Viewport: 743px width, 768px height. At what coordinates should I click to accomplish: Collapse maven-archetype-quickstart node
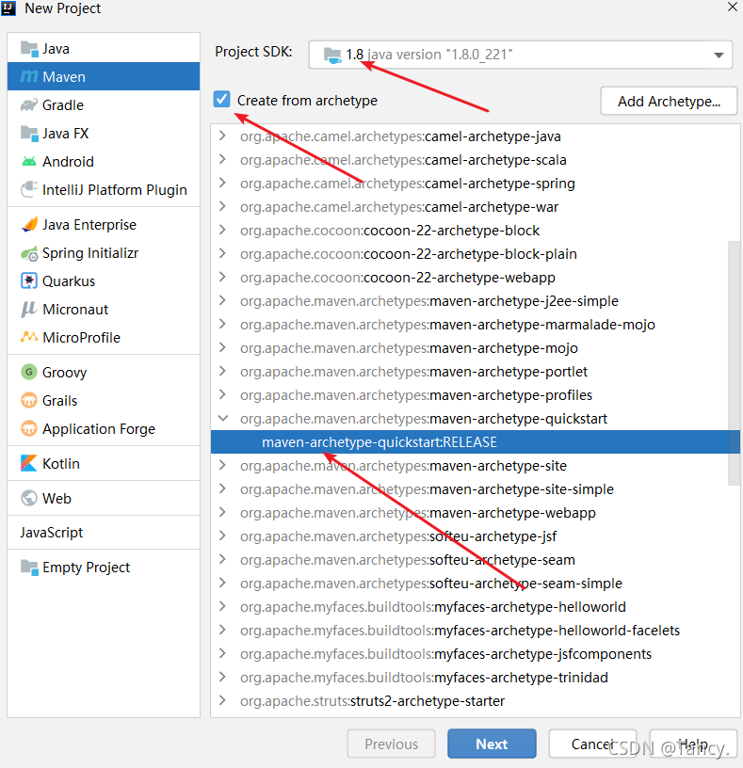point(223,418)
